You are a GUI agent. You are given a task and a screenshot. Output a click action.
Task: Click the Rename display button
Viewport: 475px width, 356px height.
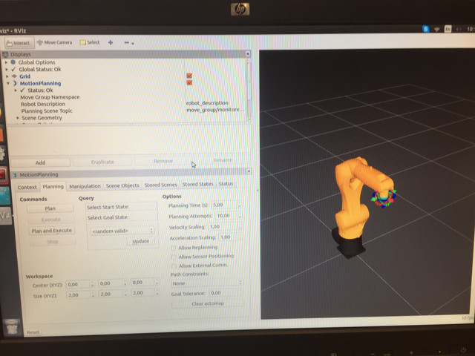tap(223, 160)
